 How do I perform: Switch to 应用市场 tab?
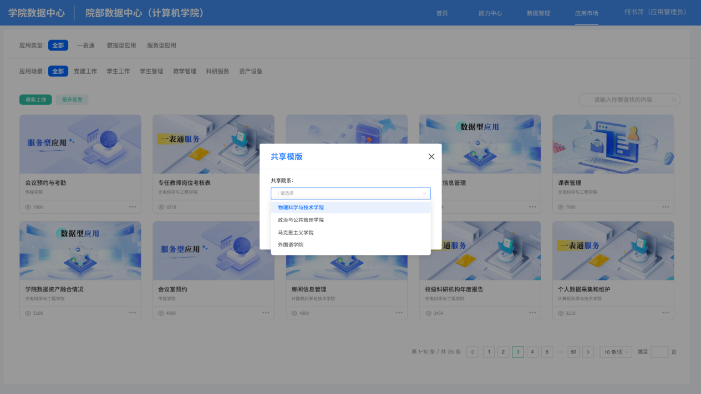pos(587,13)
